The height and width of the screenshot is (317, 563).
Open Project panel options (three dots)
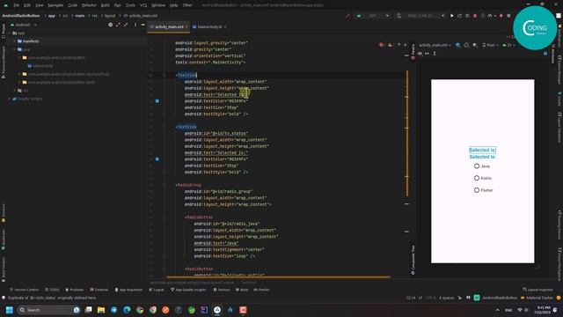(135, 25)
